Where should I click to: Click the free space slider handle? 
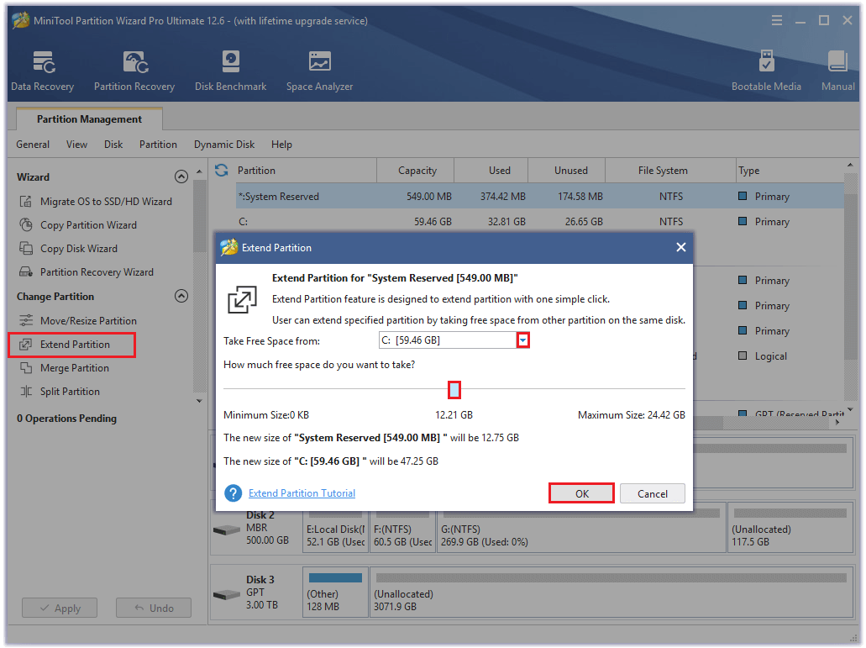pos(454,389)
